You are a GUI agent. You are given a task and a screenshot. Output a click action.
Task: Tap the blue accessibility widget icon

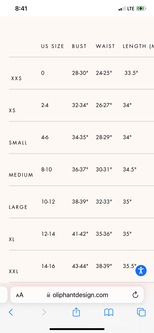click(141, 270)
